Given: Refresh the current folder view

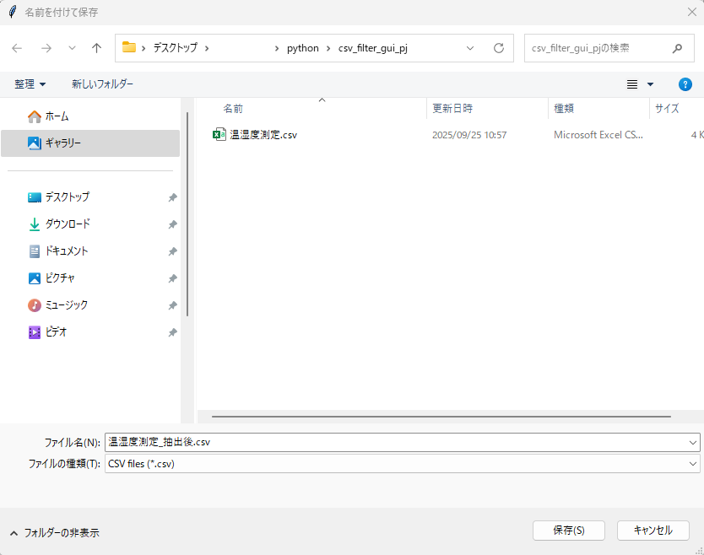Looking at the screenshot, I should click(x=498, y=48).
